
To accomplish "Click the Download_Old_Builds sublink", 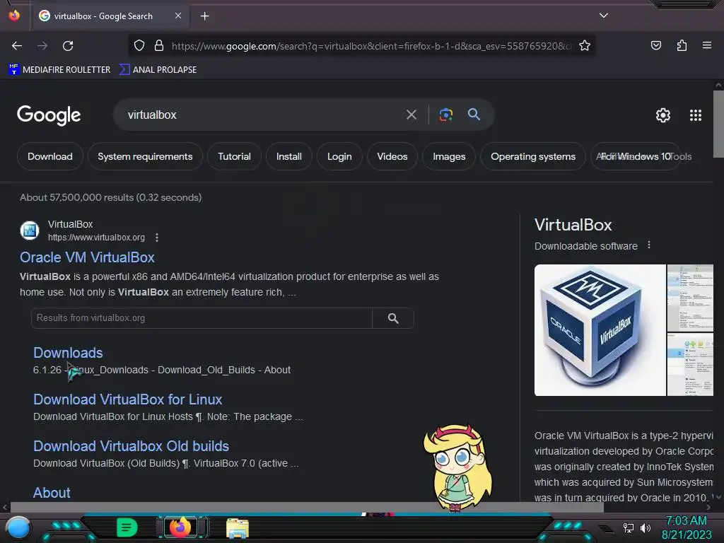I will click(206, 370).
